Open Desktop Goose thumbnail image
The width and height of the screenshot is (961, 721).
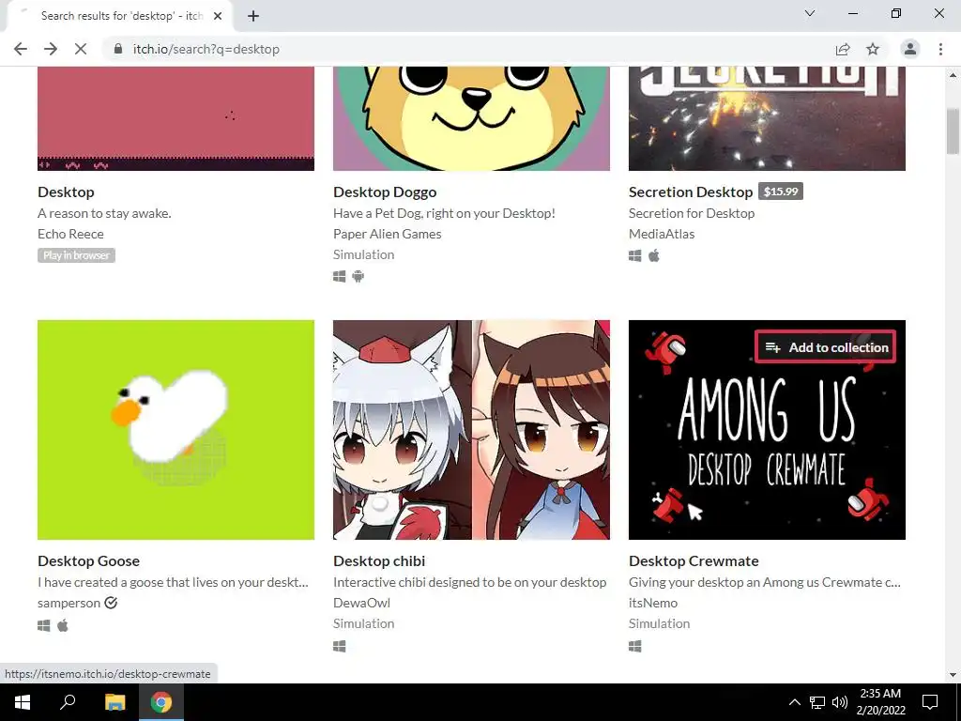[x=175, y=430]
